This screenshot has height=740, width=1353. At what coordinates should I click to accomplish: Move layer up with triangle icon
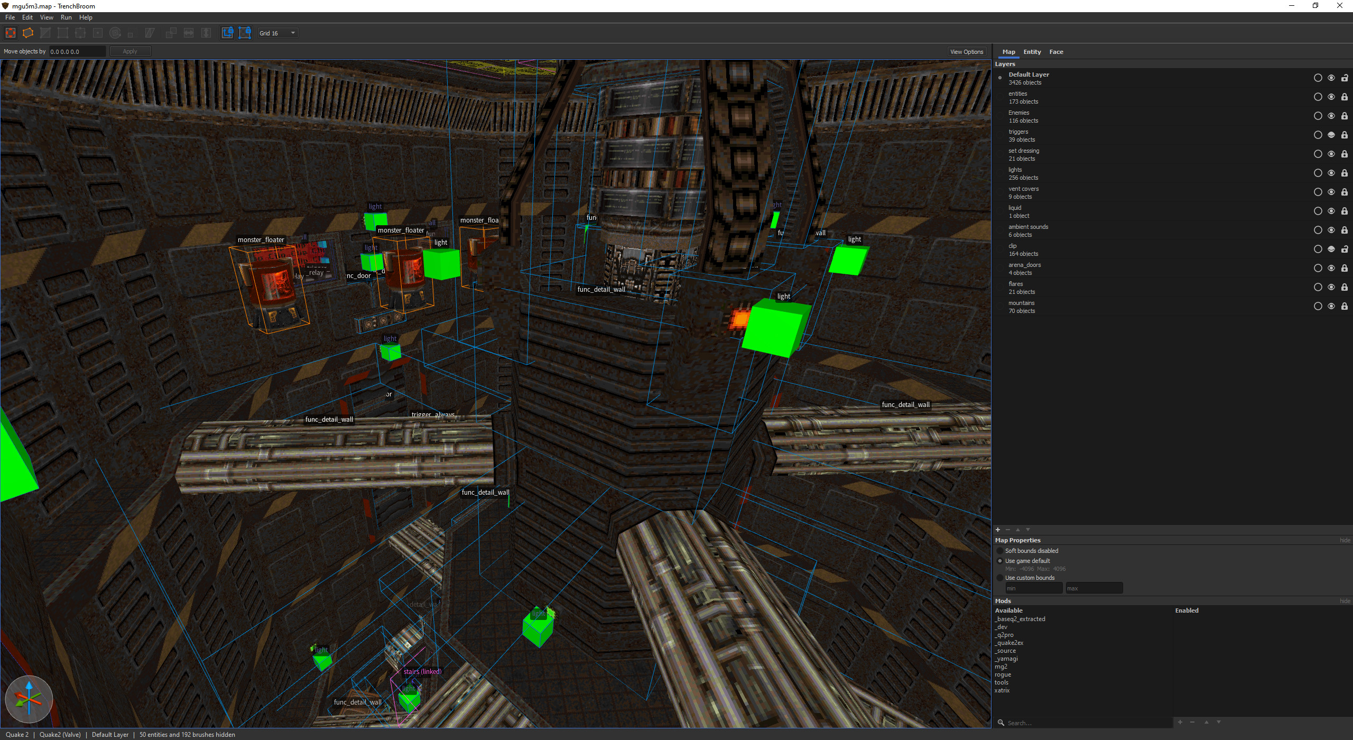(x=1018, y=530)
